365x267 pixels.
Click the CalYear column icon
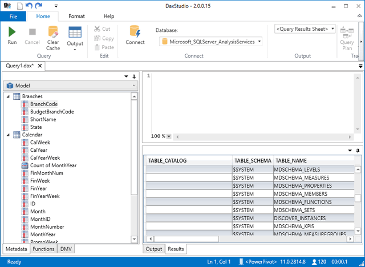pyautogui.click(x=25, y=150)
